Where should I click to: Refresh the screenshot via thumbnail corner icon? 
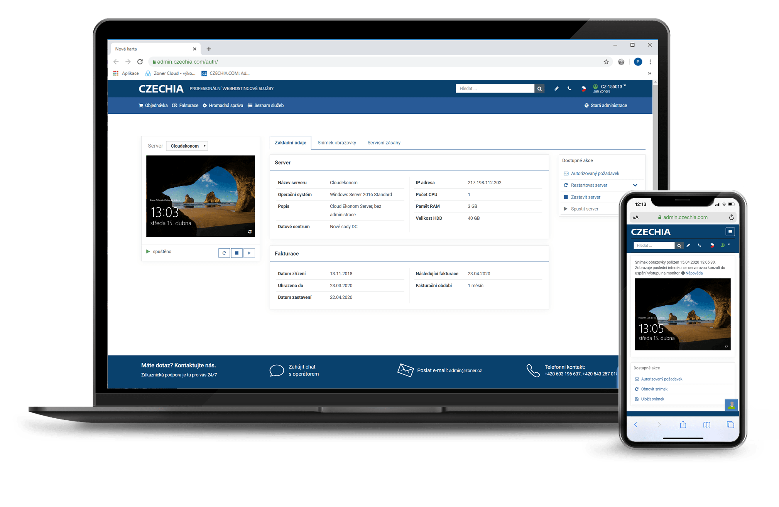coord(250,232)
